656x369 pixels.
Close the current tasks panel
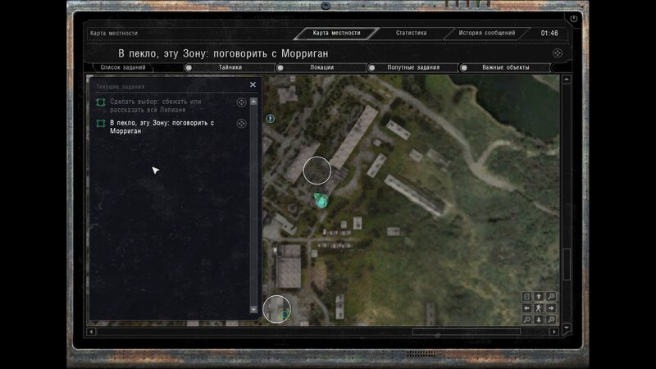[253, 84]
